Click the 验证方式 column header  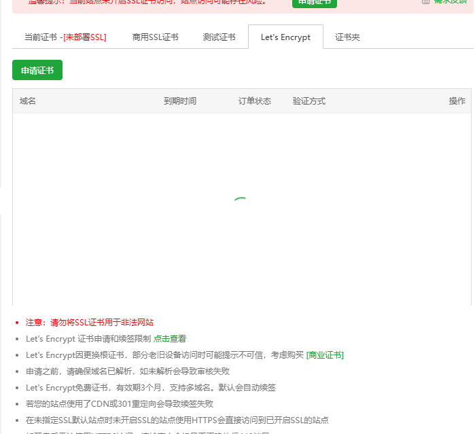pos(309,101)
